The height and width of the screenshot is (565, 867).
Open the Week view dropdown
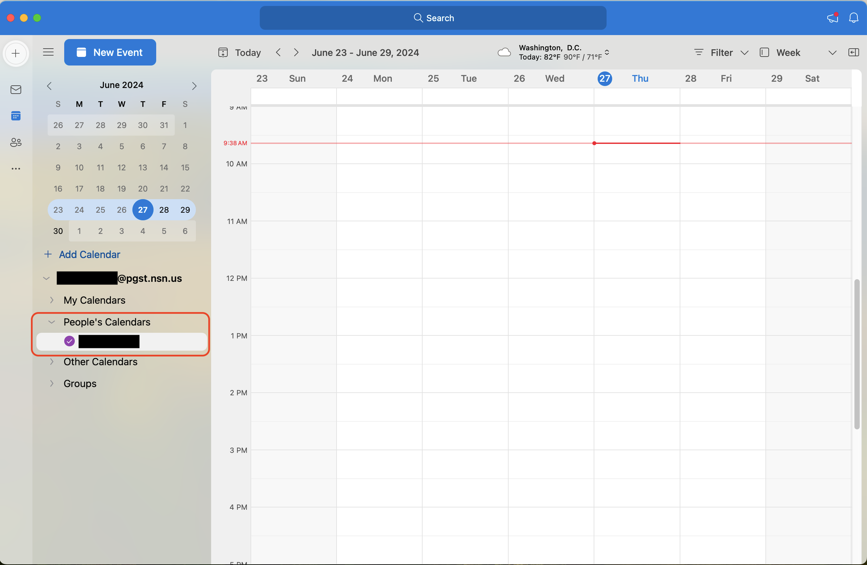coord(798,52)
